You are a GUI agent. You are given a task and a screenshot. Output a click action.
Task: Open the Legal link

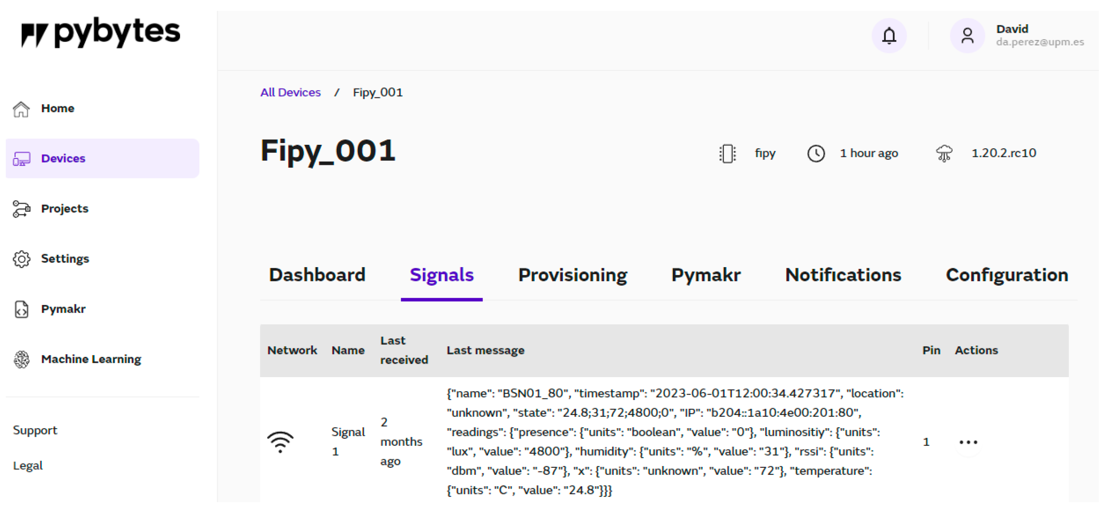tap(28, 466)
